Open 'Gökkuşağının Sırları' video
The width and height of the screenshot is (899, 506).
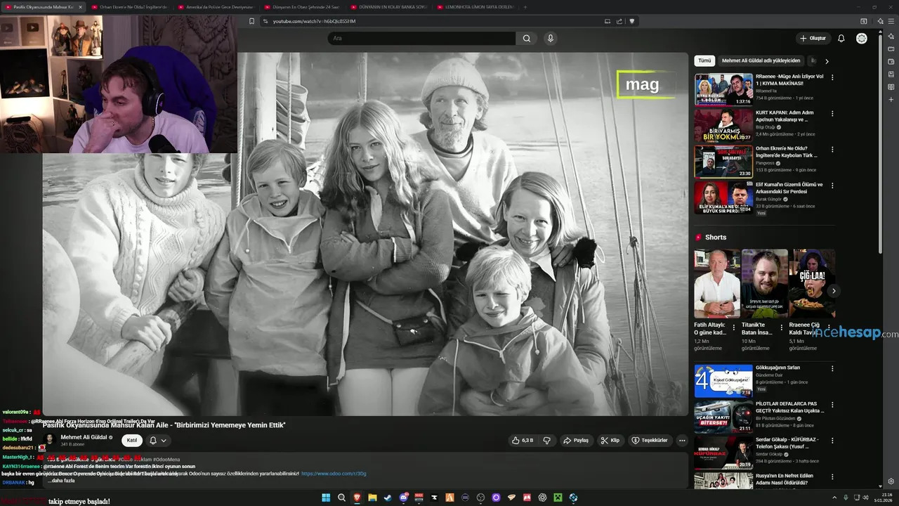point(723,381)
